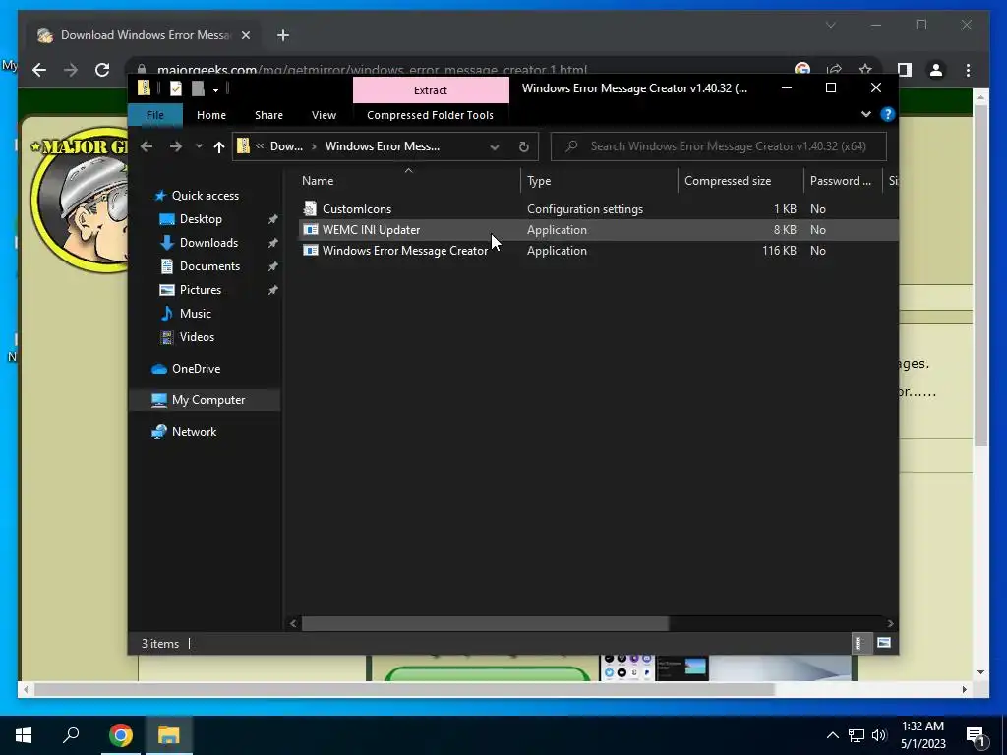Image resolution: width=1007 pixels, height=755 pixels.
Task: Switch to the Share ribbon tab
Action: point(268,115)
